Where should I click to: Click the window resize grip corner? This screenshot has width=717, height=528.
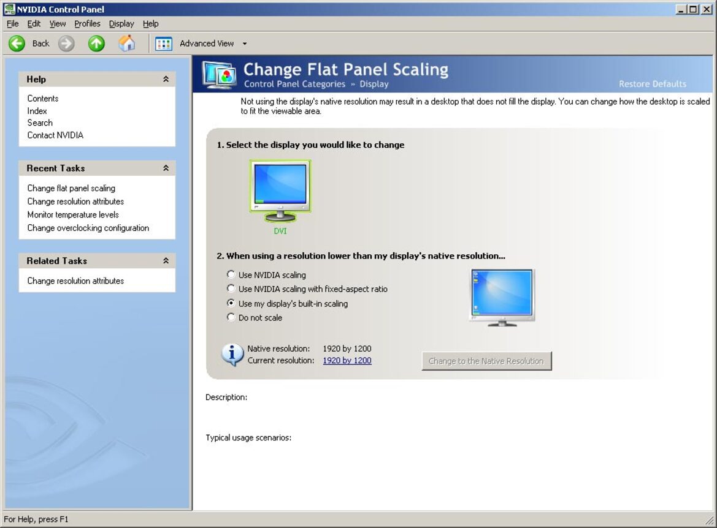(x=710, y=520)
